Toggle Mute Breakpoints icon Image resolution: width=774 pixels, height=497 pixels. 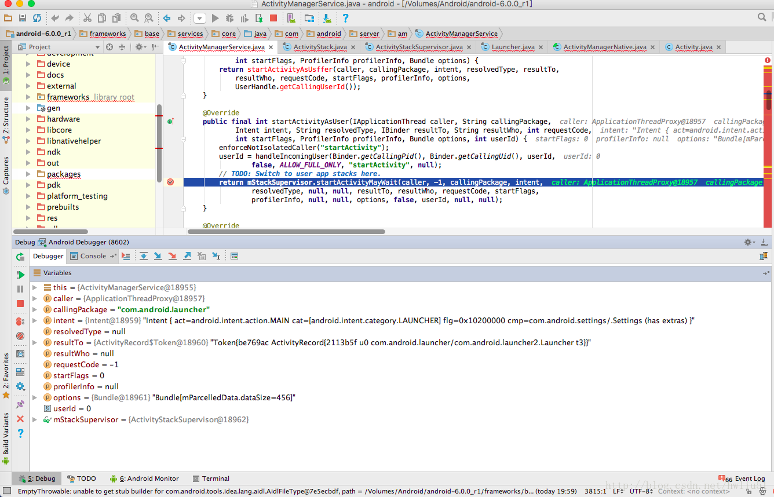click(20, 336)
